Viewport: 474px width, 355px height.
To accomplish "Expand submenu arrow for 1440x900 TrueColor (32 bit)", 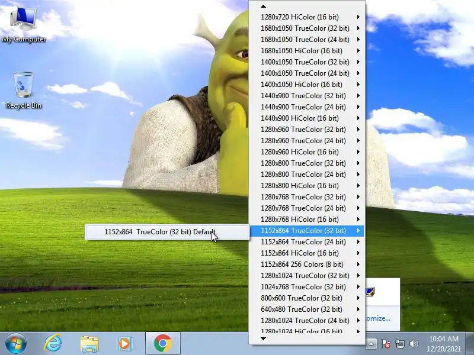I will point(358,96).
